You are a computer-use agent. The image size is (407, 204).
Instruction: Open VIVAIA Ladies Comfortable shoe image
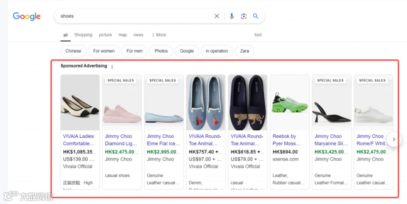80,102
